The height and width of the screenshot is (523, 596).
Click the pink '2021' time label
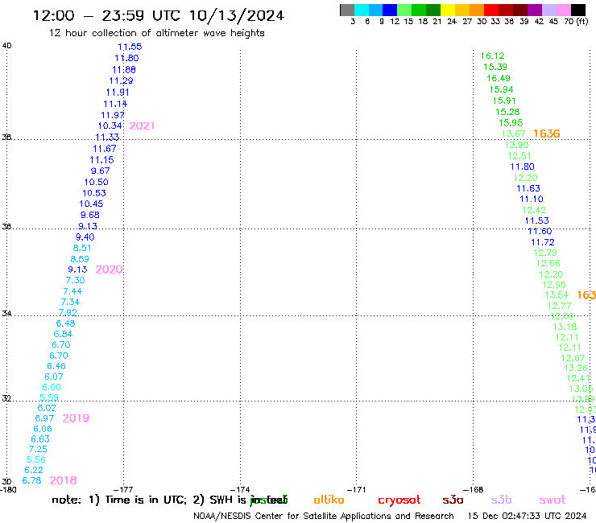tap(143, 126)
